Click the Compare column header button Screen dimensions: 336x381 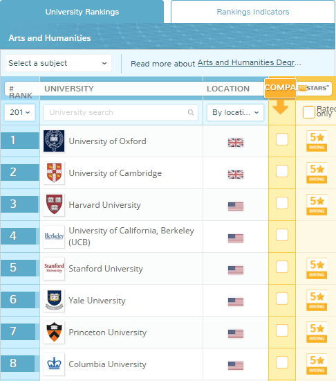pyautogui.click(x=280, y=88)
